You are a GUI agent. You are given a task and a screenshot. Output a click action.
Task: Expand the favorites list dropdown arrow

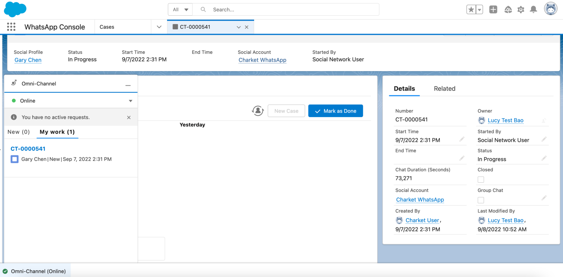pyautogui.click(x=479, y=10)
